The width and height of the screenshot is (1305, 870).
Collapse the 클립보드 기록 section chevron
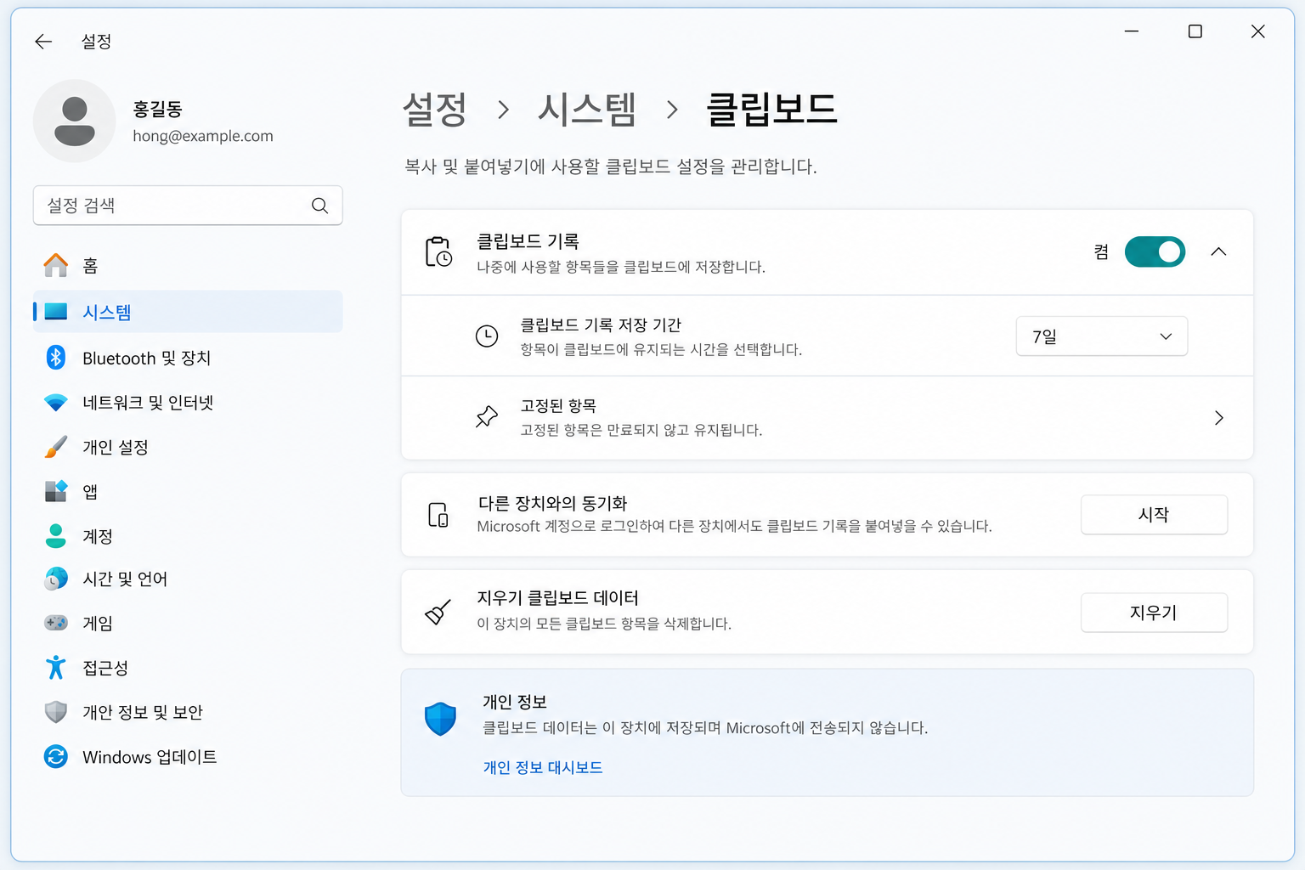tap(1218, 251)
